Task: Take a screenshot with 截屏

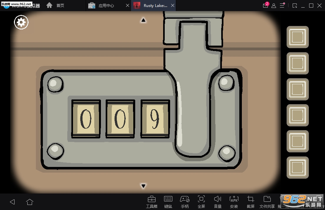Action: point(251,202)
